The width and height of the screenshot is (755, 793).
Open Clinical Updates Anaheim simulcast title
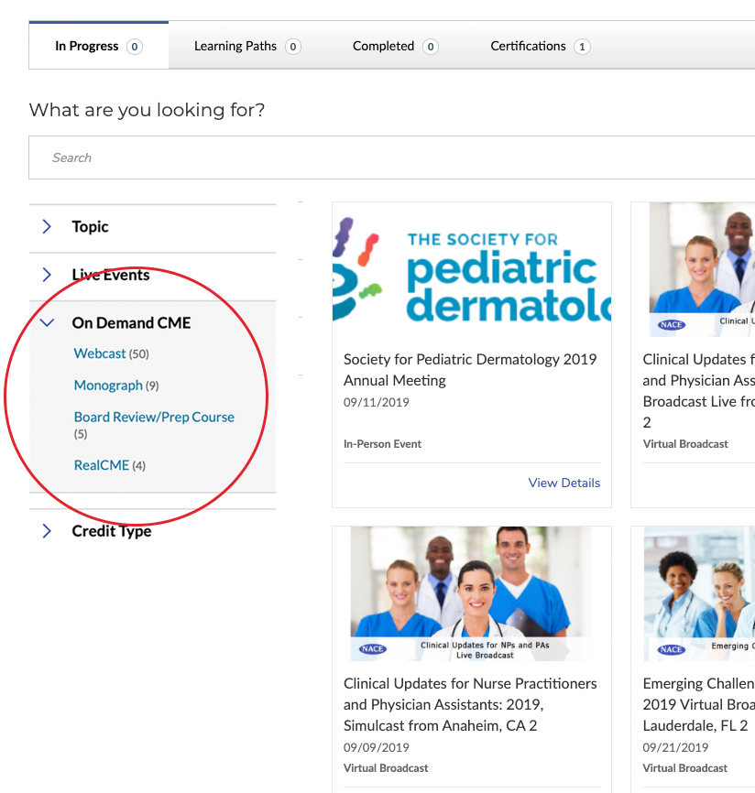(470, 704)
